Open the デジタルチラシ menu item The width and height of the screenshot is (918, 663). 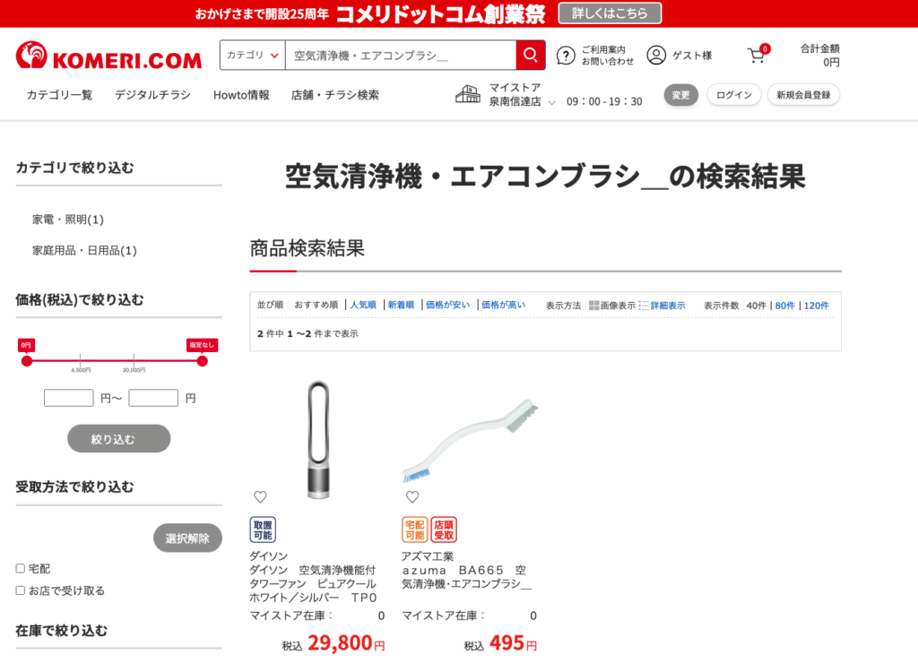[152, 95]
